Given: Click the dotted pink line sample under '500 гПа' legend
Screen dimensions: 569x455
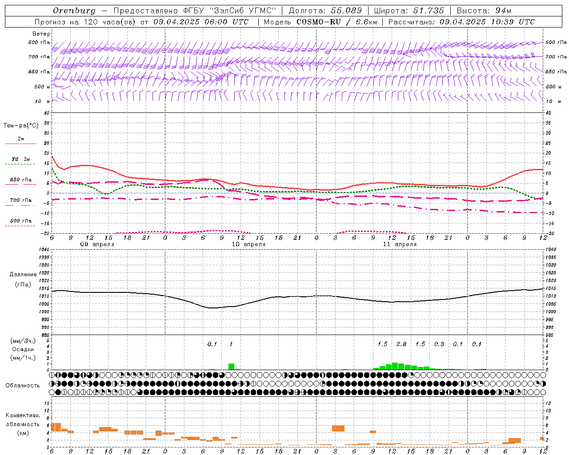Looking at the screenshot, I should (x=20, y=226).
